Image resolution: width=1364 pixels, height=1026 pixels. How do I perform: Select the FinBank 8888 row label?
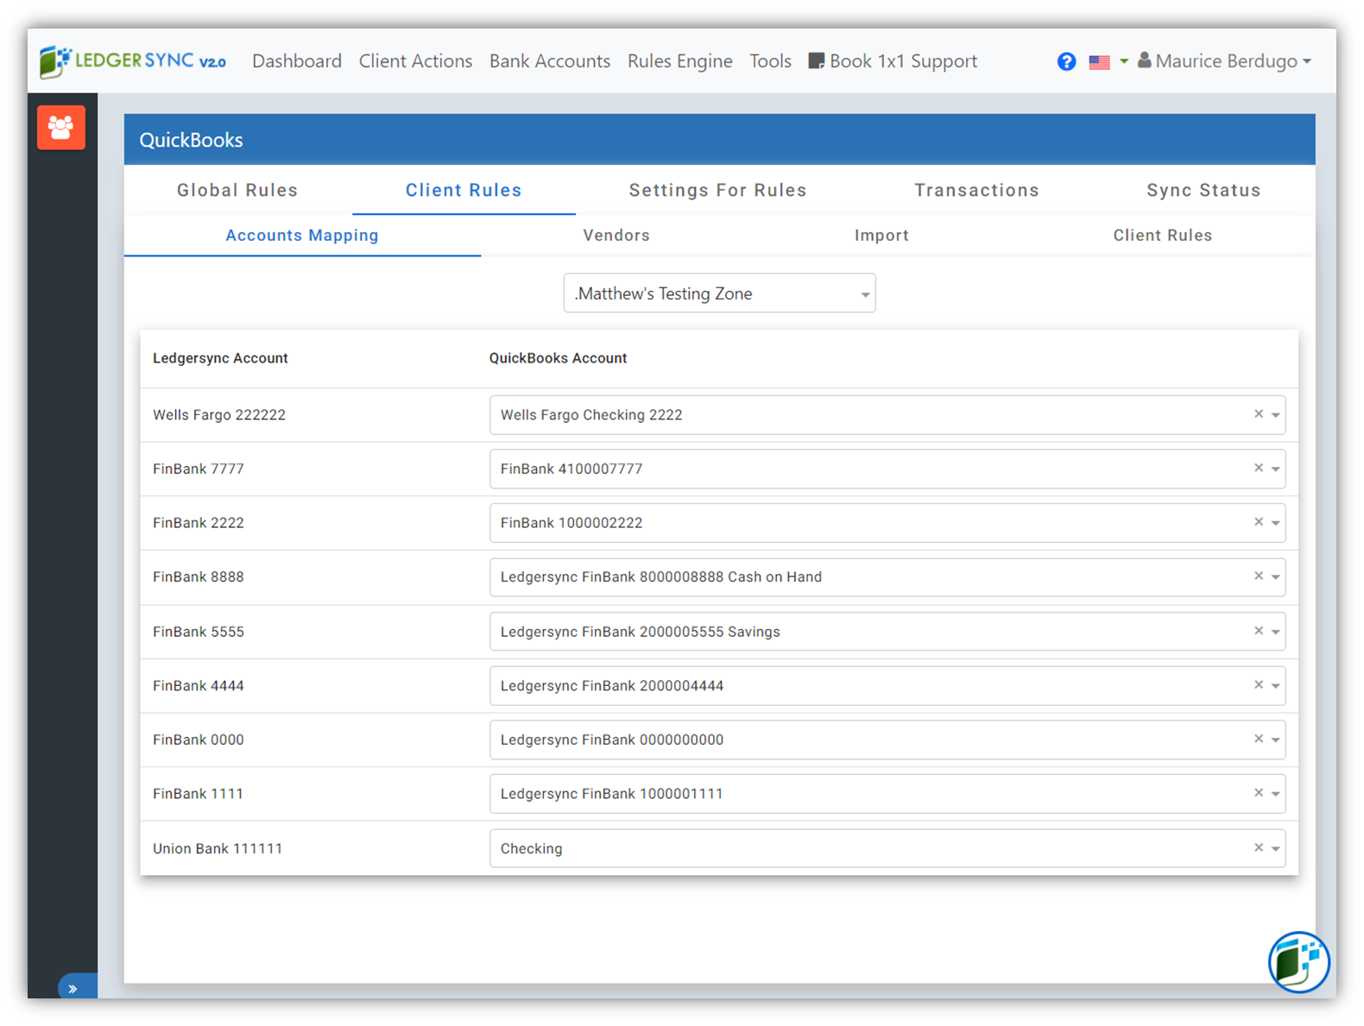199,577
